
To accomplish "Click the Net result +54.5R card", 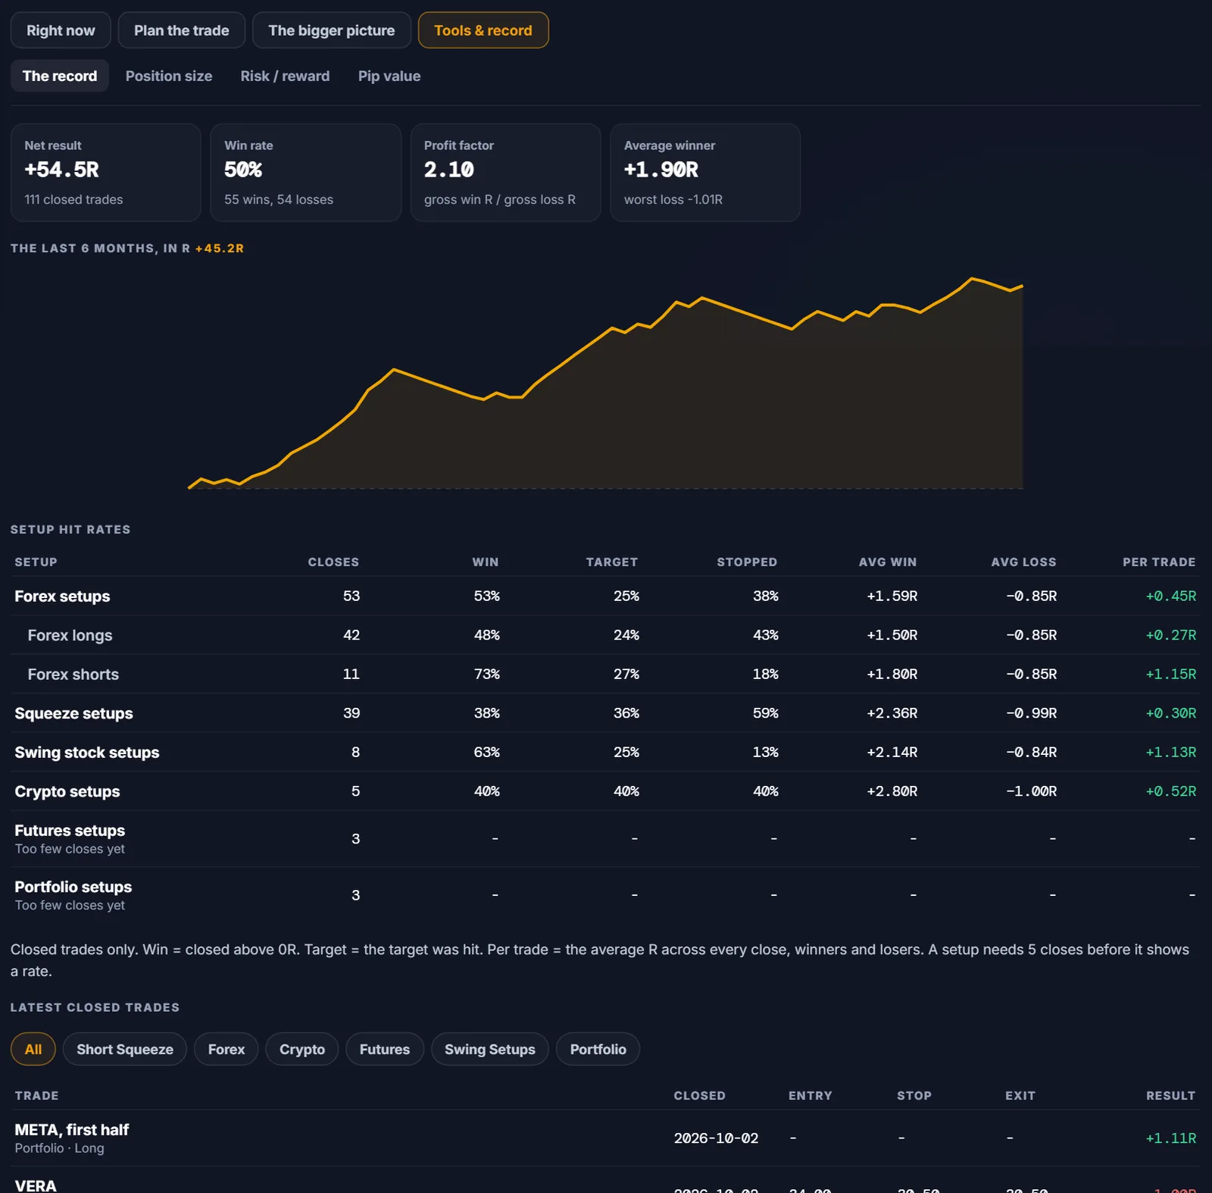I will [x=106, y=173].
